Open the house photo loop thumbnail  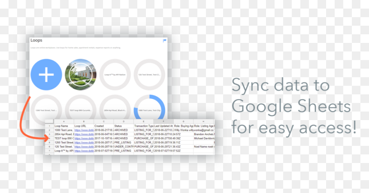81,75
